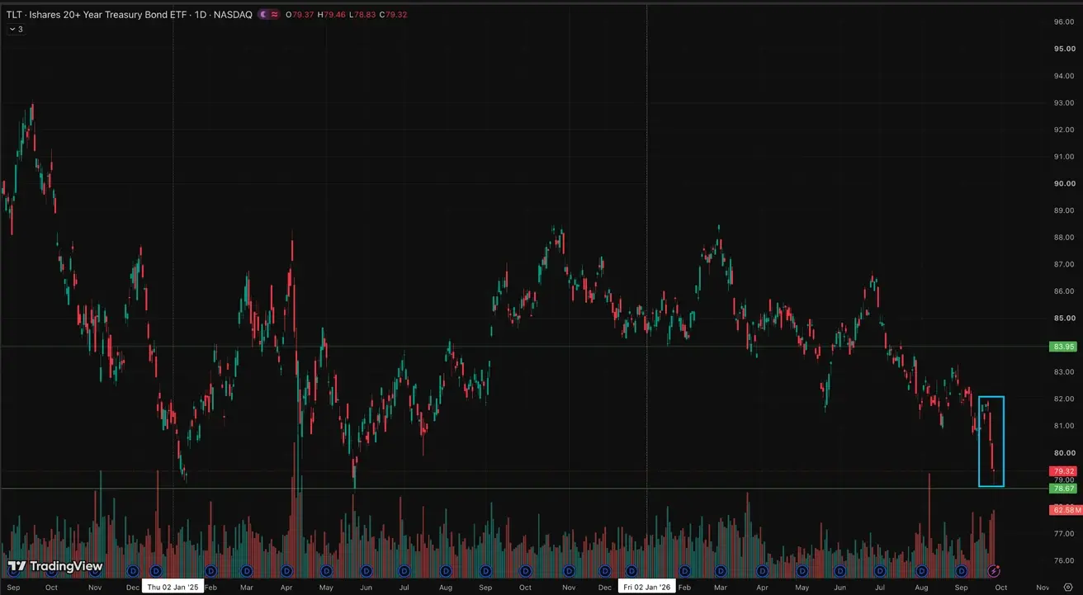Open the dividend marker above Sep 2026

click(961, 571)
